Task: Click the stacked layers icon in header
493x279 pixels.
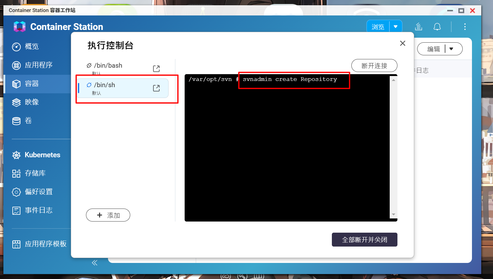Action: 418,27
